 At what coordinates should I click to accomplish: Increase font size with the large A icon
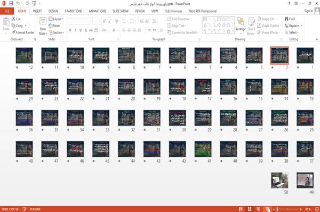[x=105, y=21]
